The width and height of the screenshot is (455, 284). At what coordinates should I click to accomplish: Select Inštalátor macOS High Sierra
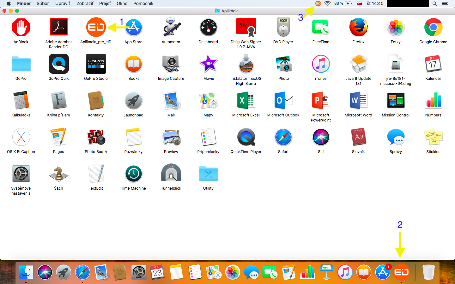246,64
